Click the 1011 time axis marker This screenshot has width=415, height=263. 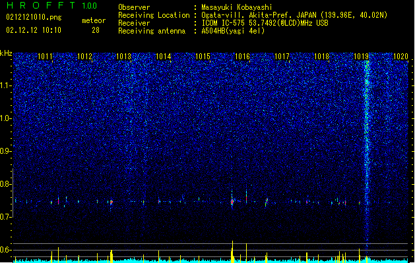point(46,57)
